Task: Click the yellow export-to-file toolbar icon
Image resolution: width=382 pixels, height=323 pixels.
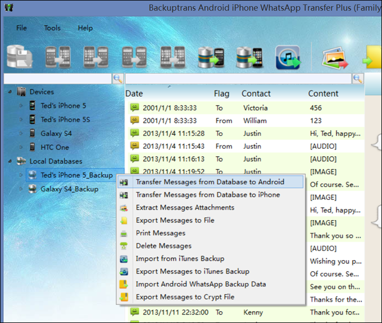Action: point(372,57)
